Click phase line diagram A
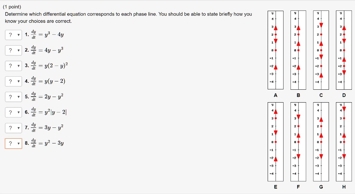Image resolution: width=355 pixels, height=194 pixels. (x=276, y=50)
